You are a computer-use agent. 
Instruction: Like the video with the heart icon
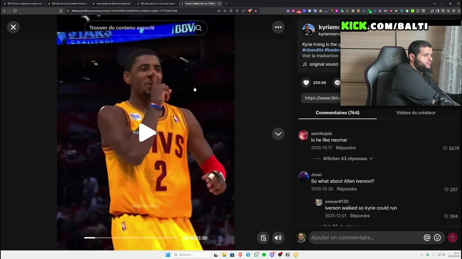coord(306,83)
